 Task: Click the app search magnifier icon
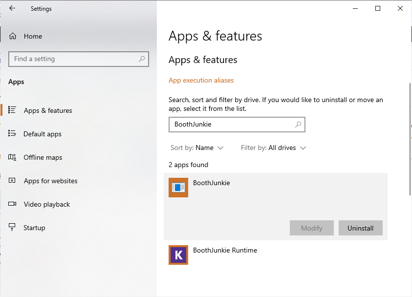[298, 125]
